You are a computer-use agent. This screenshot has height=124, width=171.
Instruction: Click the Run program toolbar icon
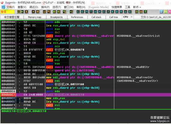click(x=33, y=12)
